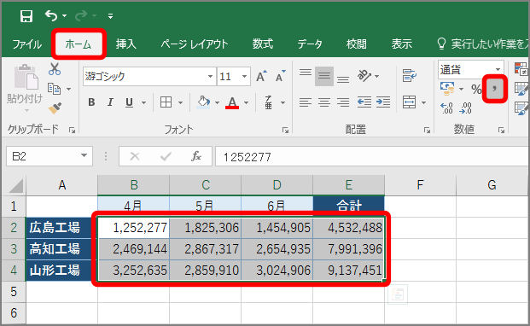The image size is (530, 326).
Task: Increase the indent
Action: [383, 102]
